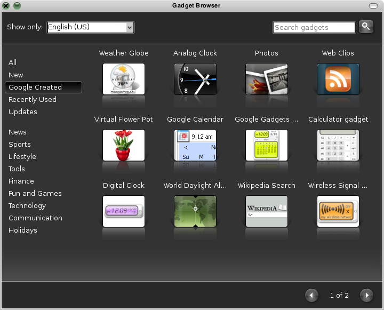This screenshot has width=384, height=310.
Task: Select the Google Gadgets calendar-style icon
Action: pos(267,145)
